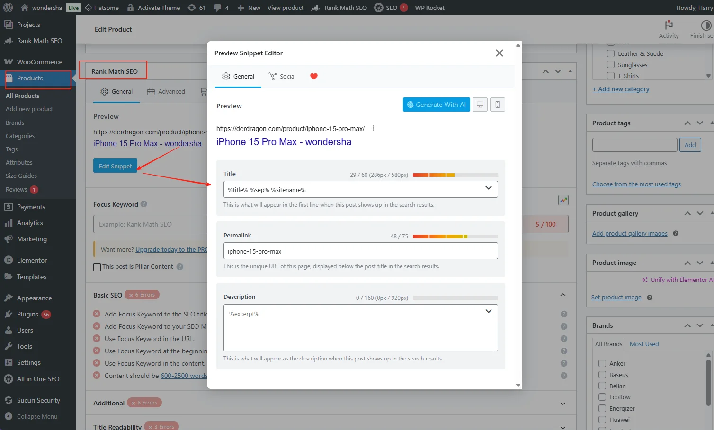Click the Finish setup circle icon
This screenshot has width=714, height=430.
pyautogui.click(x=706, y=25)
